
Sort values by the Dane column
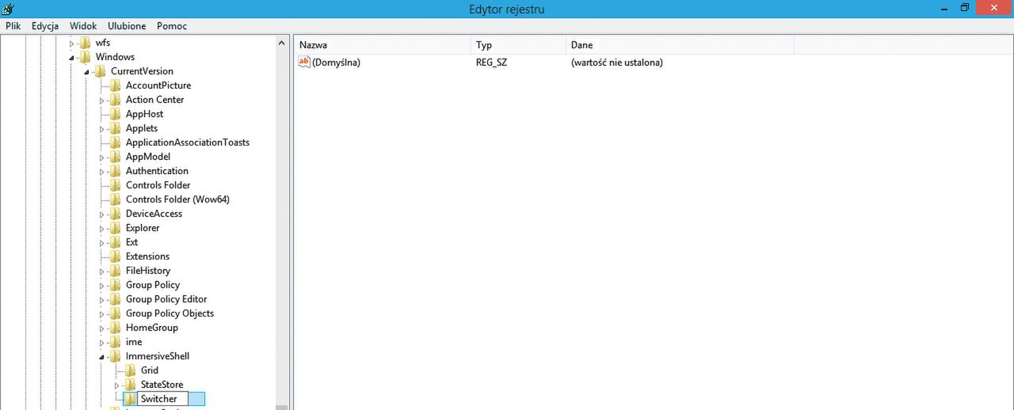[x=680, y=45]
